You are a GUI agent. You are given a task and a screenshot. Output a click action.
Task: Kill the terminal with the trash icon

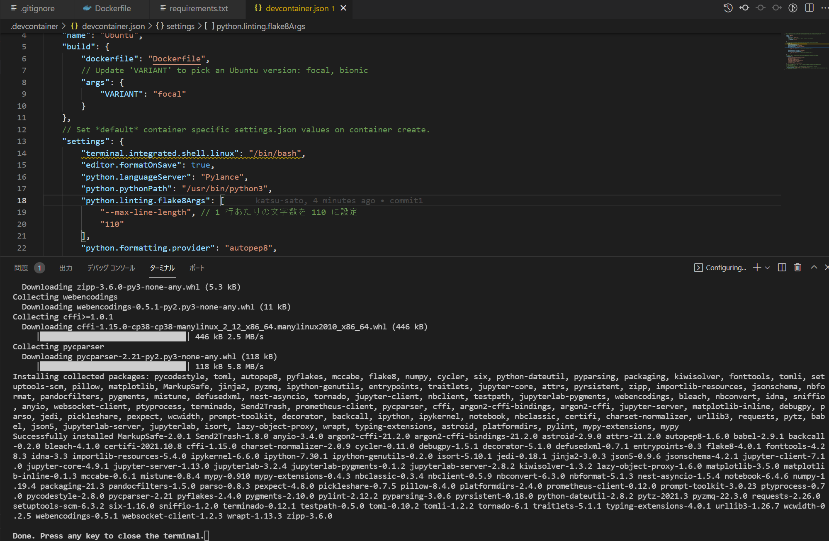pyautogui.click(x=797, y=268)
